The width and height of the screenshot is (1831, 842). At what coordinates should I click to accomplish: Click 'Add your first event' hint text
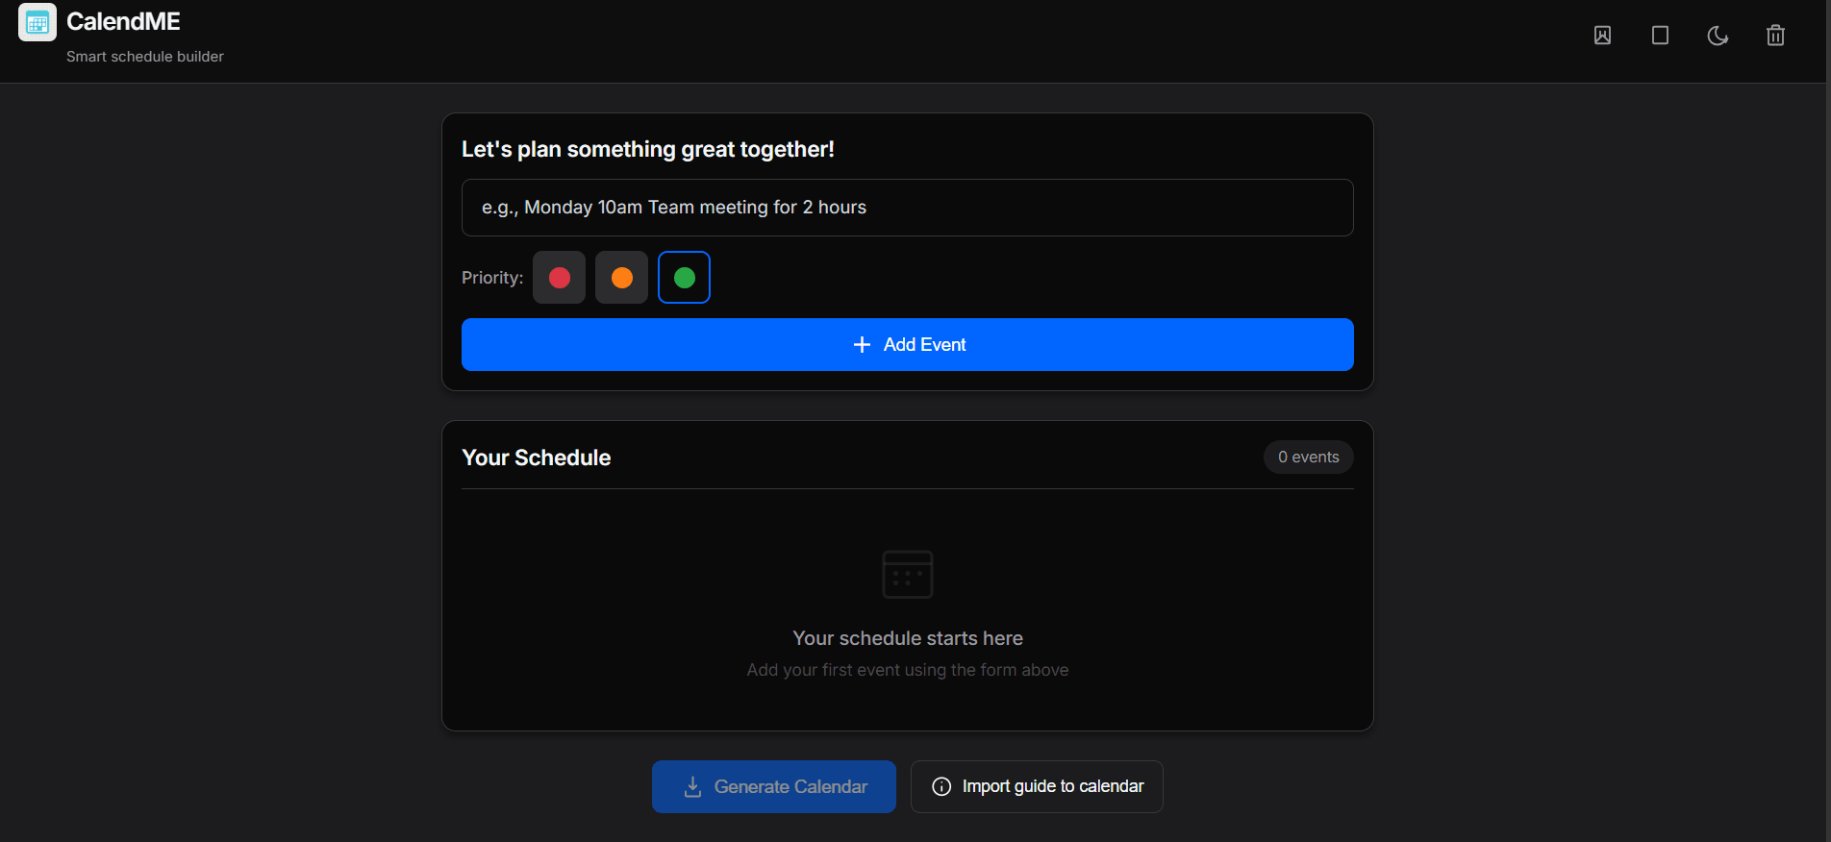pos(908,670)
